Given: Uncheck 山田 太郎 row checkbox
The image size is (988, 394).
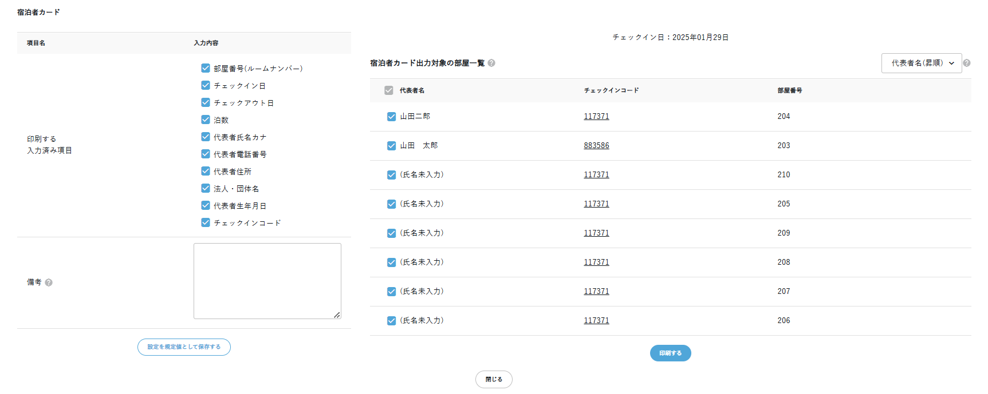Looking at the screenshot, I should click(391, 146).
